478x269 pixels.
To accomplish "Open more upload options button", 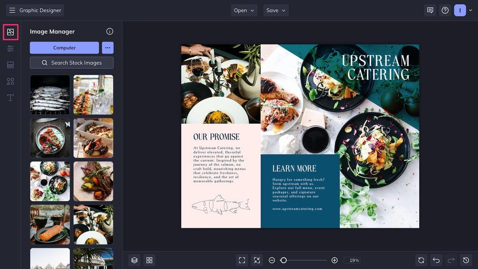I will point(108,48).
